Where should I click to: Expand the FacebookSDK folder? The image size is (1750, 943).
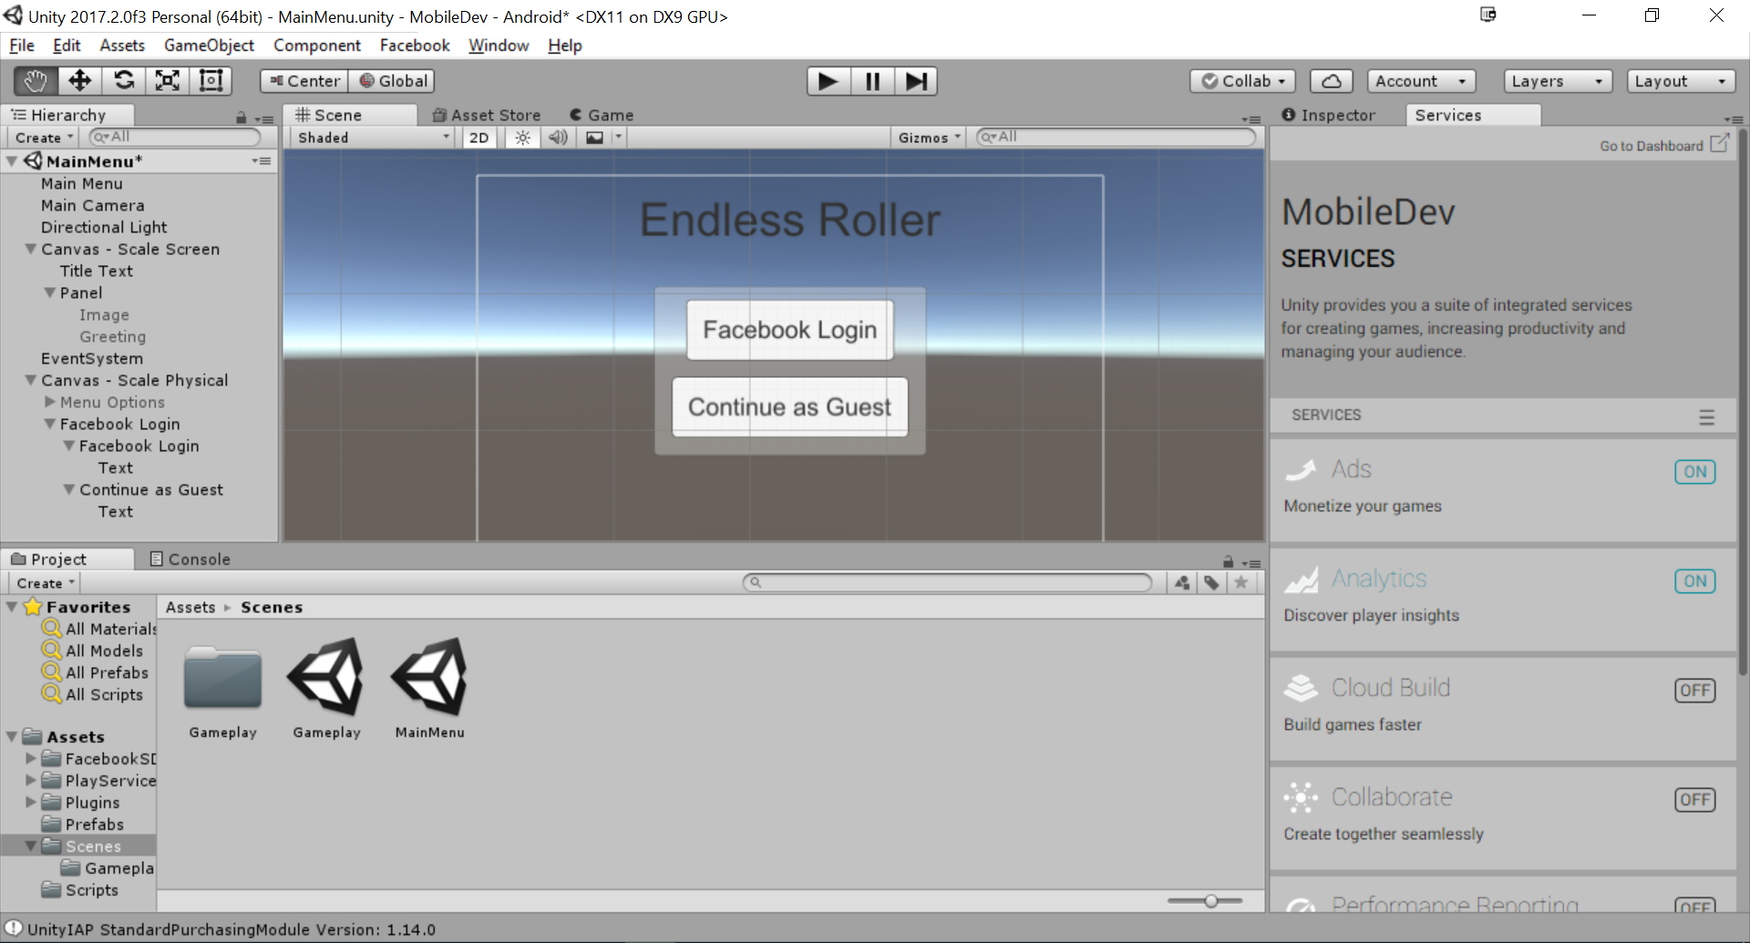tap(31, 758)
